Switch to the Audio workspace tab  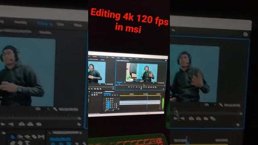coord(119,58)
